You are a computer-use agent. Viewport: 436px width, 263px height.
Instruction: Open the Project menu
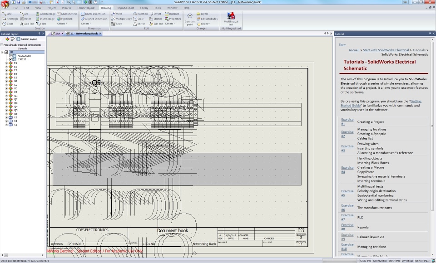tap(51, 8)
